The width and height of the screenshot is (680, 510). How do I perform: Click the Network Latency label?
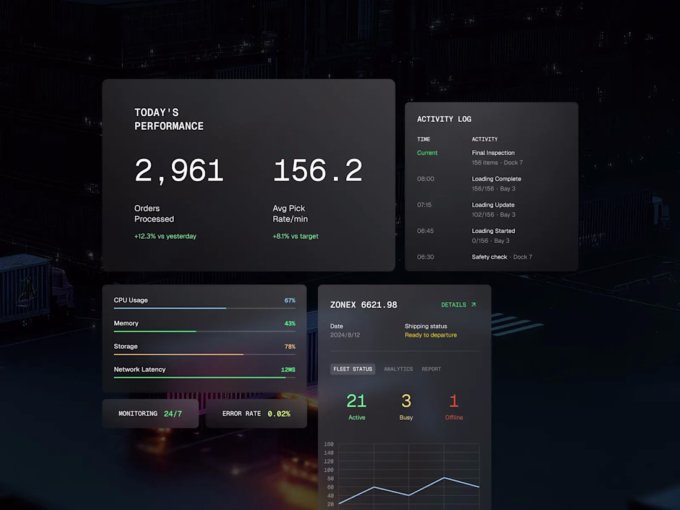point(140,370)
